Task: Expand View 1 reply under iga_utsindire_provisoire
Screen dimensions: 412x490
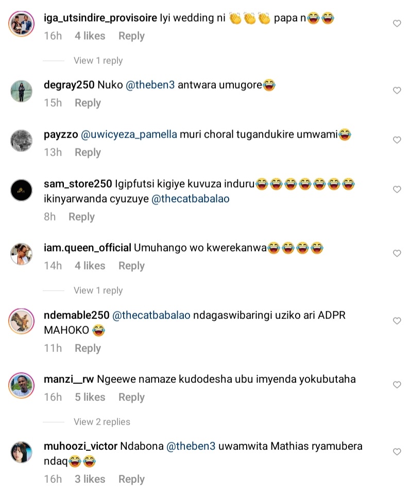Action: coord(98,60)
